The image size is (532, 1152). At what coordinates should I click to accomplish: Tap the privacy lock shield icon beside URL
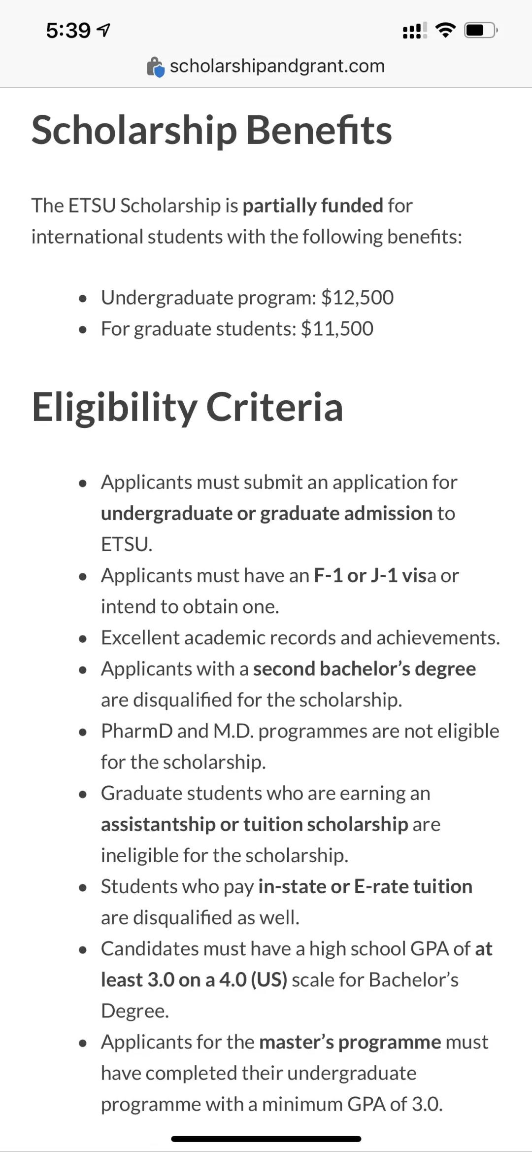tap(156, 67)
